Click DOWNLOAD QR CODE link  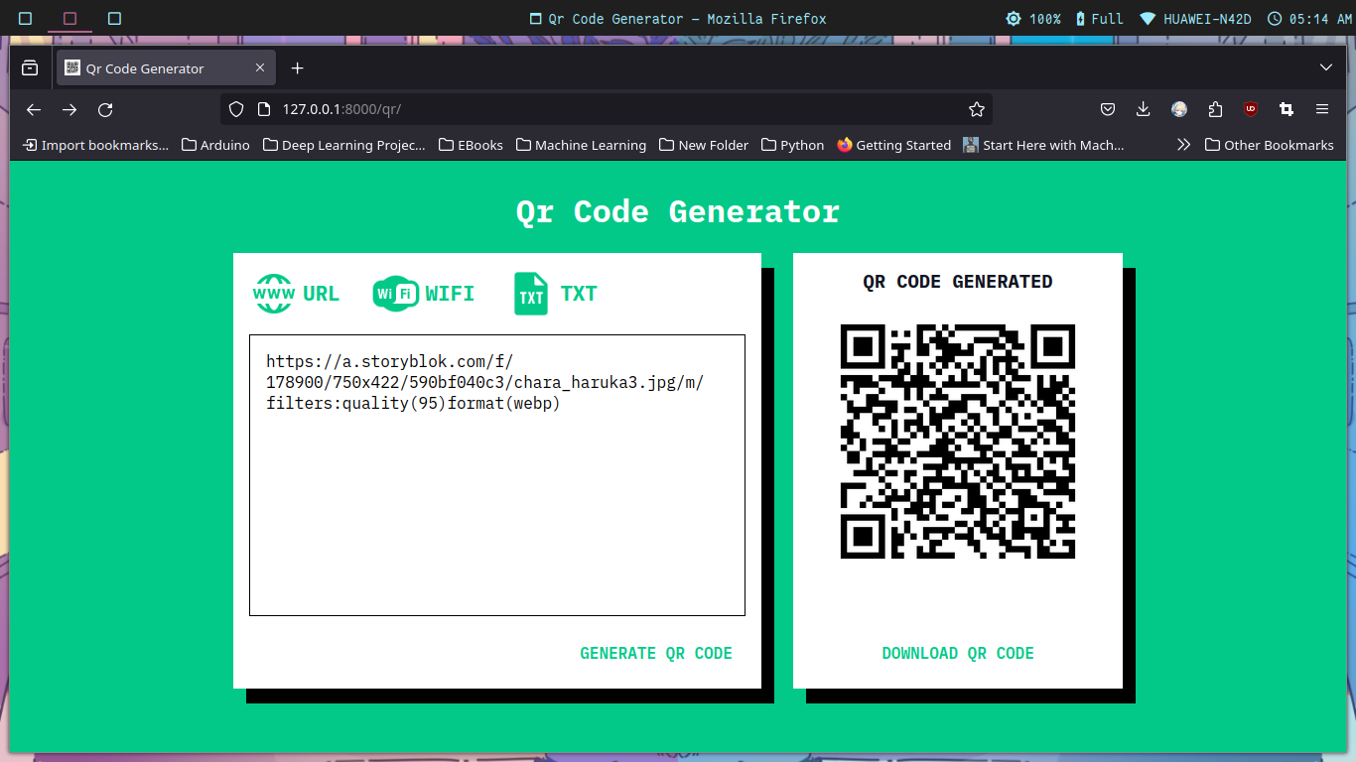958,653
